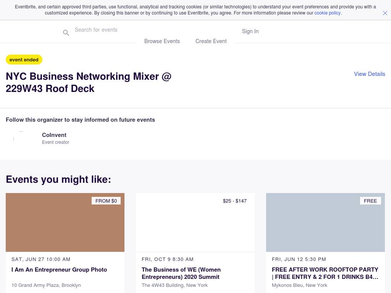
Task: Click the FROM $0 price tag
Action: (106, 201)
